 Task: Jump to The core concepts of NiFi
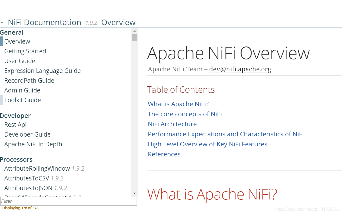point(185,114)
